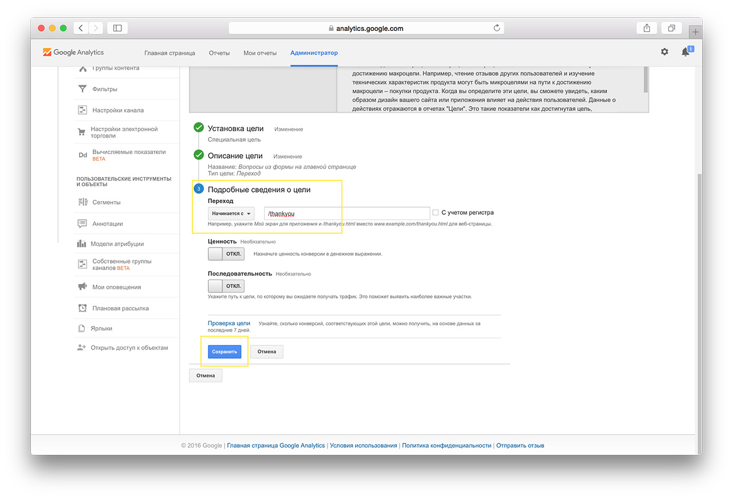Click the notifications bell icon

(x=685, y=52)
